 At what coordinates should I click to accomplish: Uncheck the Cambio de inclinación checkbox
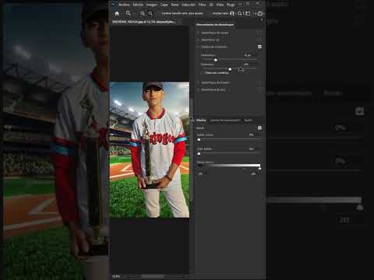[x=259, y=47]
